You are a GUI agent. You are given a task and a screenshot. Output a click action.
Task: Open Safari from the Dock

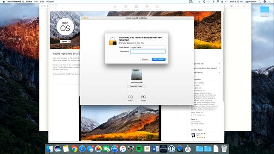(82, 149)
